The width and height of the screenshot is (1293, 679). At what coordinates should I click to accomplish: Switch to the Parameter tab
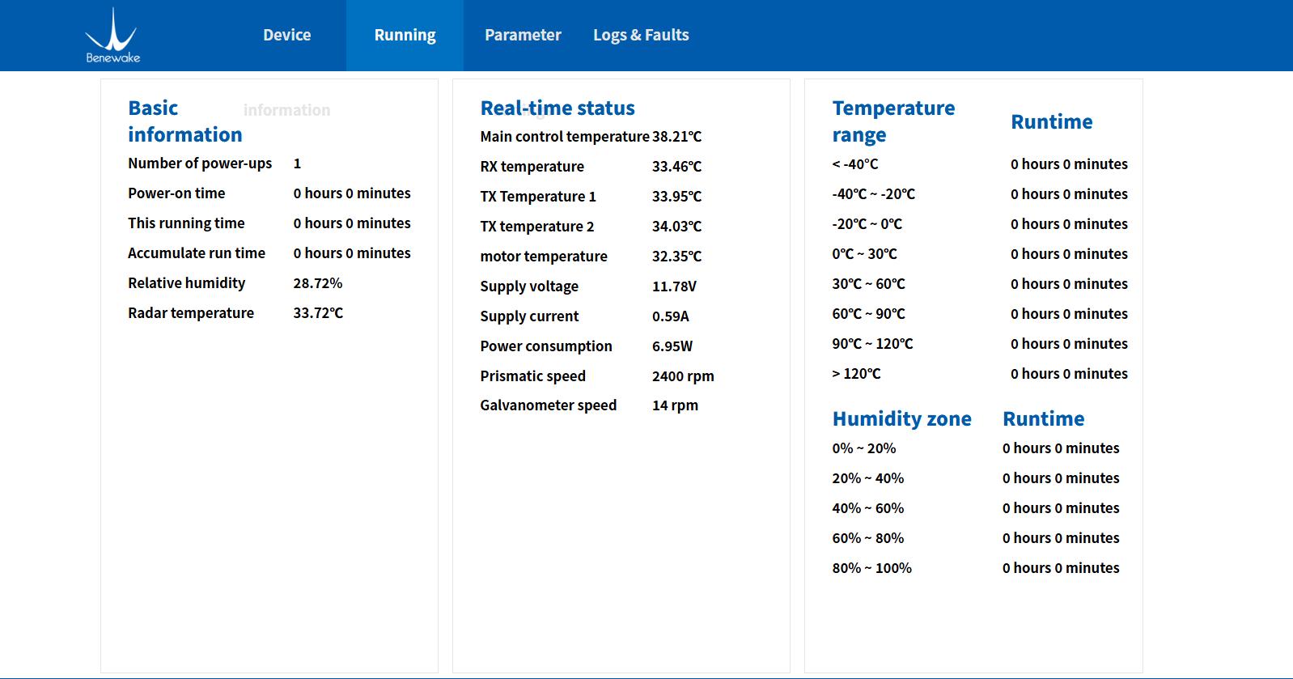[523, 35]
